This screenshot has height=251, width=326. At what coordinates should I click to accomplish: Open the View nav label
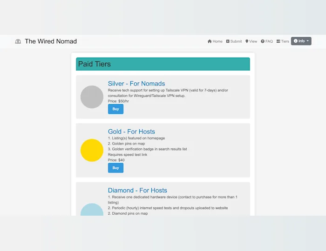(253, 41)
